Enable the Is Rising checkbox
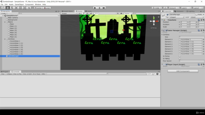This screenshot has height=115, width=205. click(180, 56)
